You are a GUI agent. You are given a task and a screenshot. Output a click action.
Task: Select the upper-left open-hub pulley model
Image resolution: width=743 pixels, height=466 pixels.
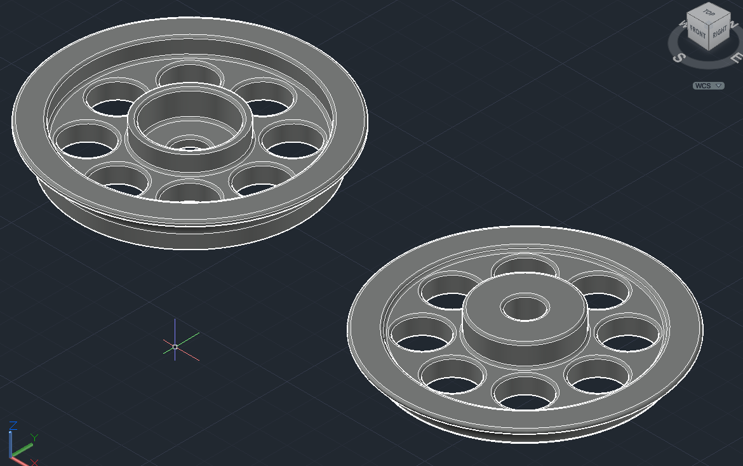(x=189, y=133)
